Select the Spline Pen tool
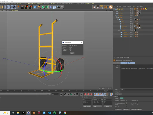The height and width of the screenshot is (115, 153). [39, 7]
